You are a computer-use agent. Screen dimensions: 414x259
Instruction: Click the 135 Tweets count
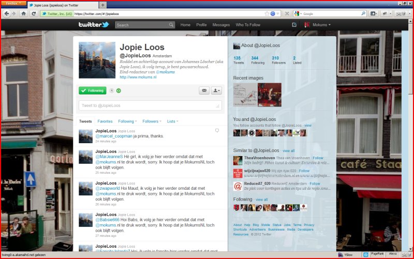(x=239, y=60)
